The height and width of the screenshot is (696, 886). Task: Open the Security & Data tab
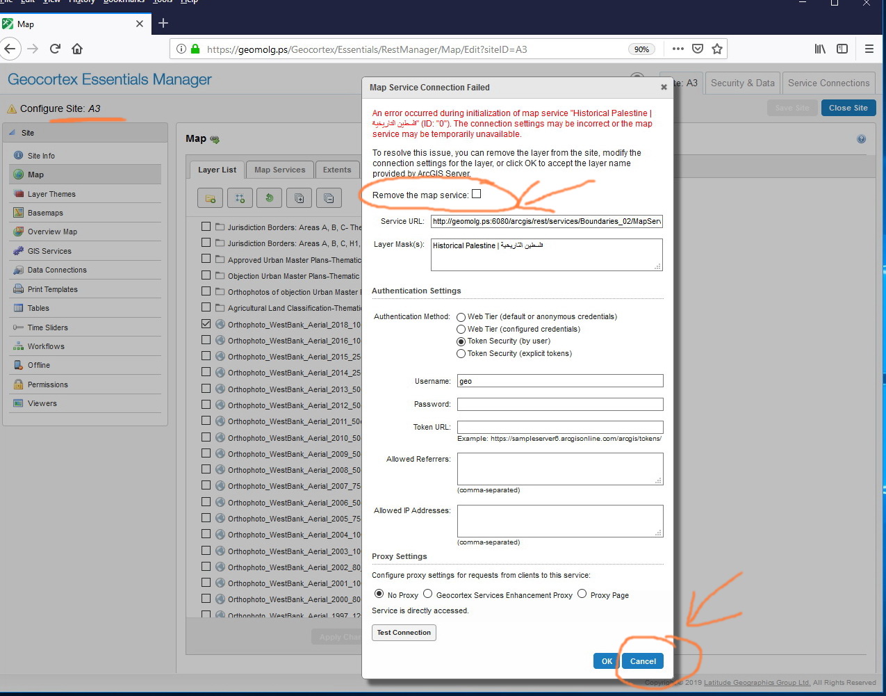click(742, 83)
